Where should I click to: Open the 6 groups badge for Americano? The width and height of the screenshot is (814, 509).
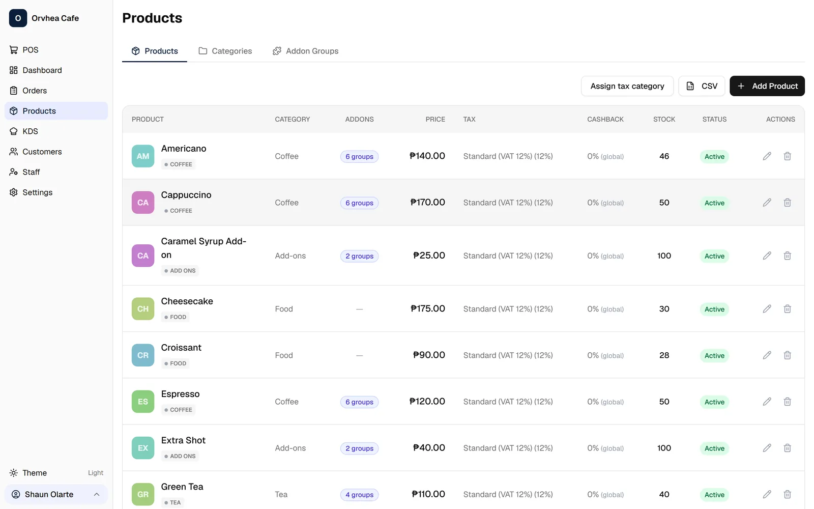(x=359, y=157)
